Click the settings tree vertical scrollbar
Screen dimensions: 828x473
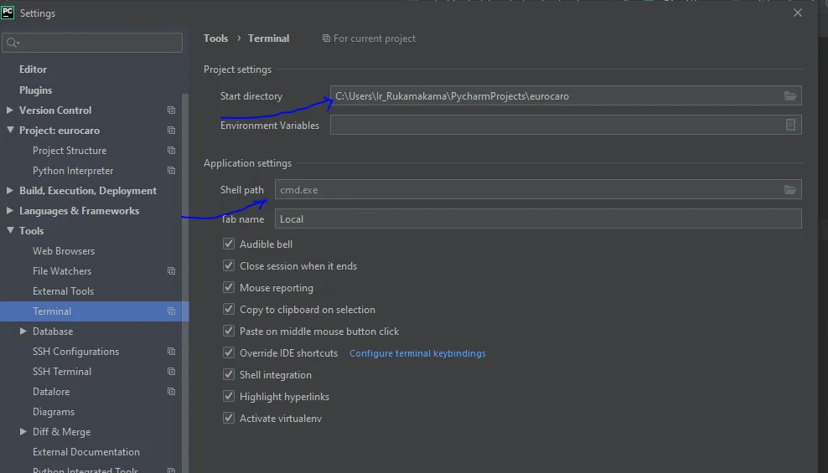(x=186, y=251)
